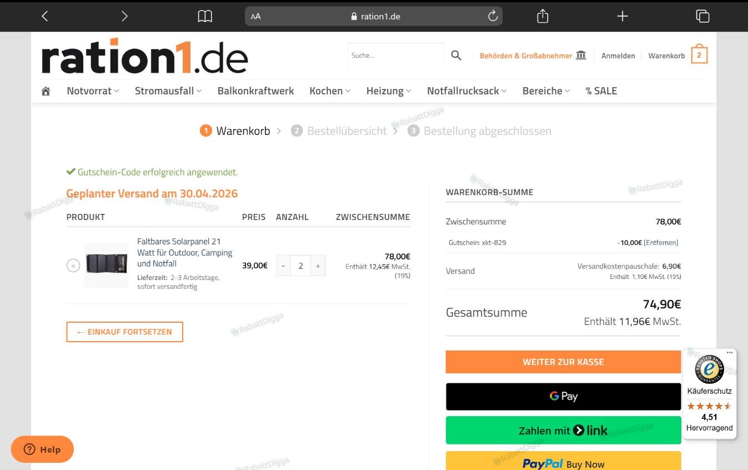748x470 pixels.
Task: Open Trusted Shops Käuferschutz badge
Action: [x=709, y=394]
